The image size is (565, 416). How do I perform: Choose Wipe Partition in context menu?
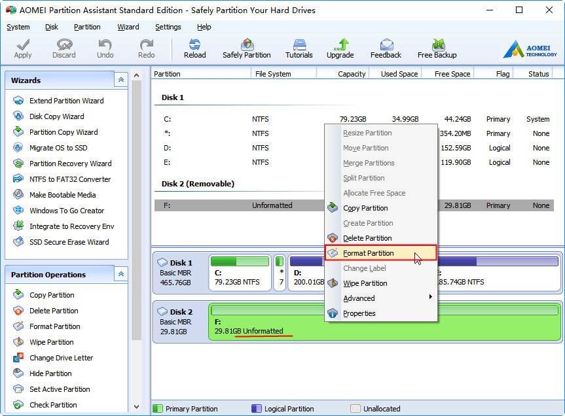click(x=380, y=283)
